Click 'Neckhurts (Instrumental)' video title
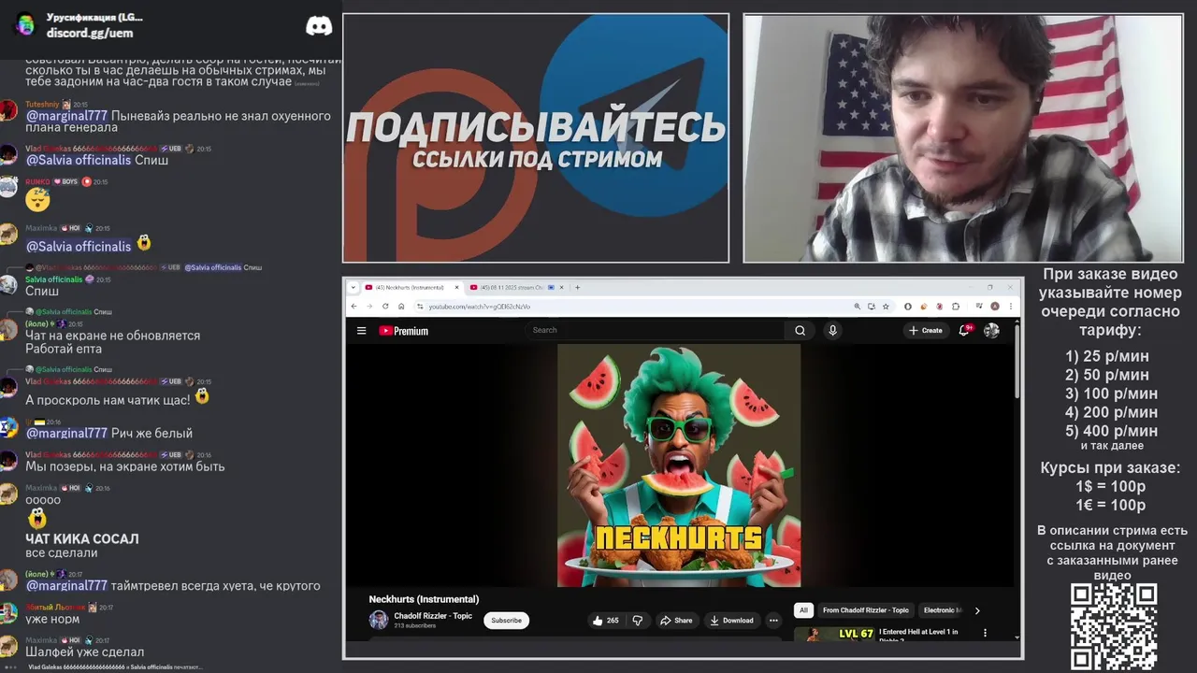Screen dimensions: 1197x673 point(424,599)
